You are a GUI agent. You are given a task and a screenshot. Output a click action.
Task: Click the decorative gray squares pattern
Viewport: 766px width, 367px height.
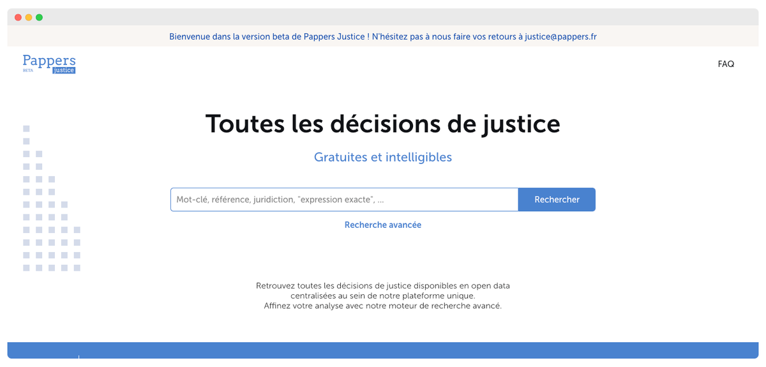(49, 217)
